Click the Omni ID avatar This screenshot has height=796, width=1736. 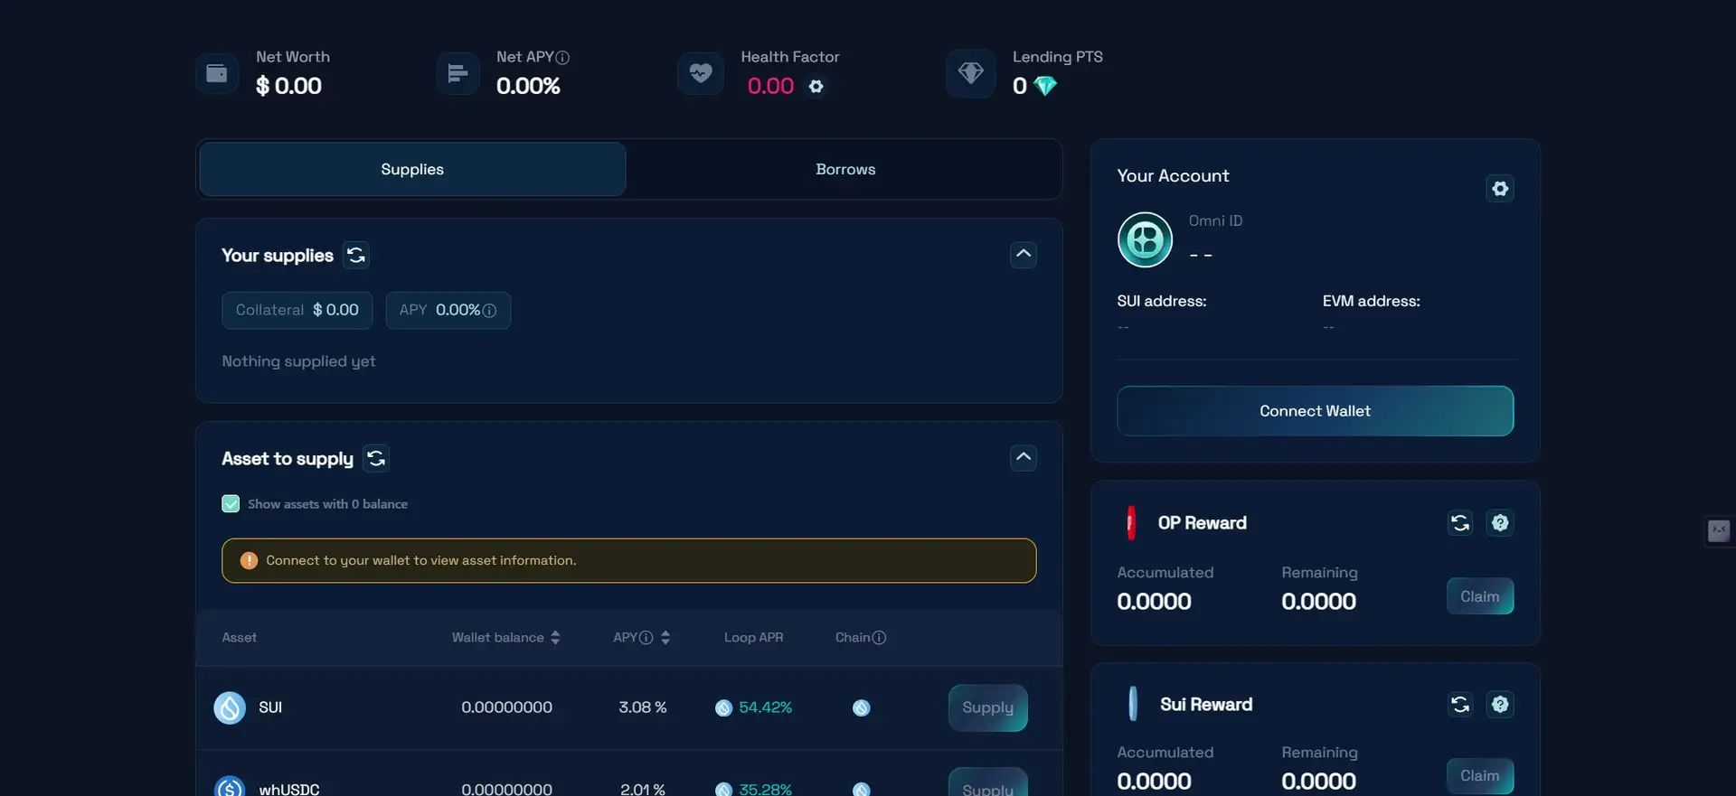tap(1145, 240)
